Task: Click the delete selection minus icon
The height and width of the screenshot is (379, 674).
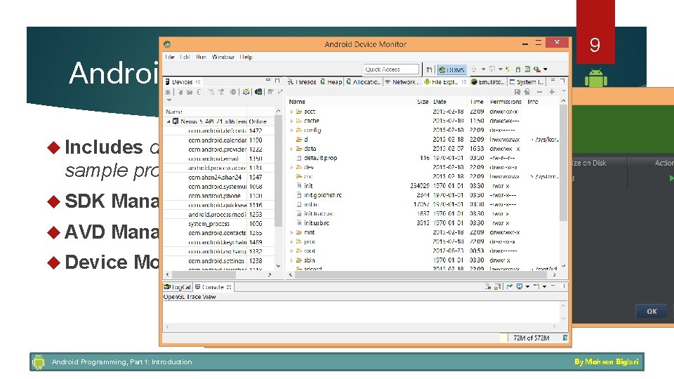Action: tap(539, 92)
